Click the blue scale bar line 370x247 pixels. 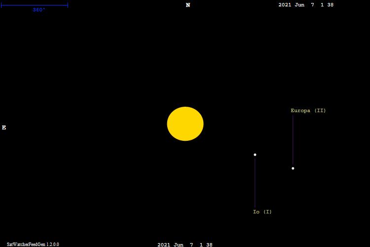pyautogui.click(x=35, y=5)
